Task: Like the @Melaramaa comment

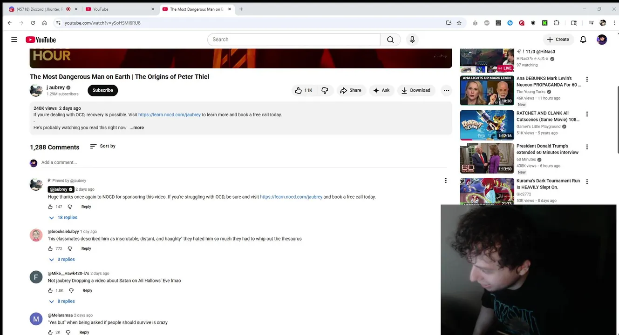Action: click(x=50, y=332)
